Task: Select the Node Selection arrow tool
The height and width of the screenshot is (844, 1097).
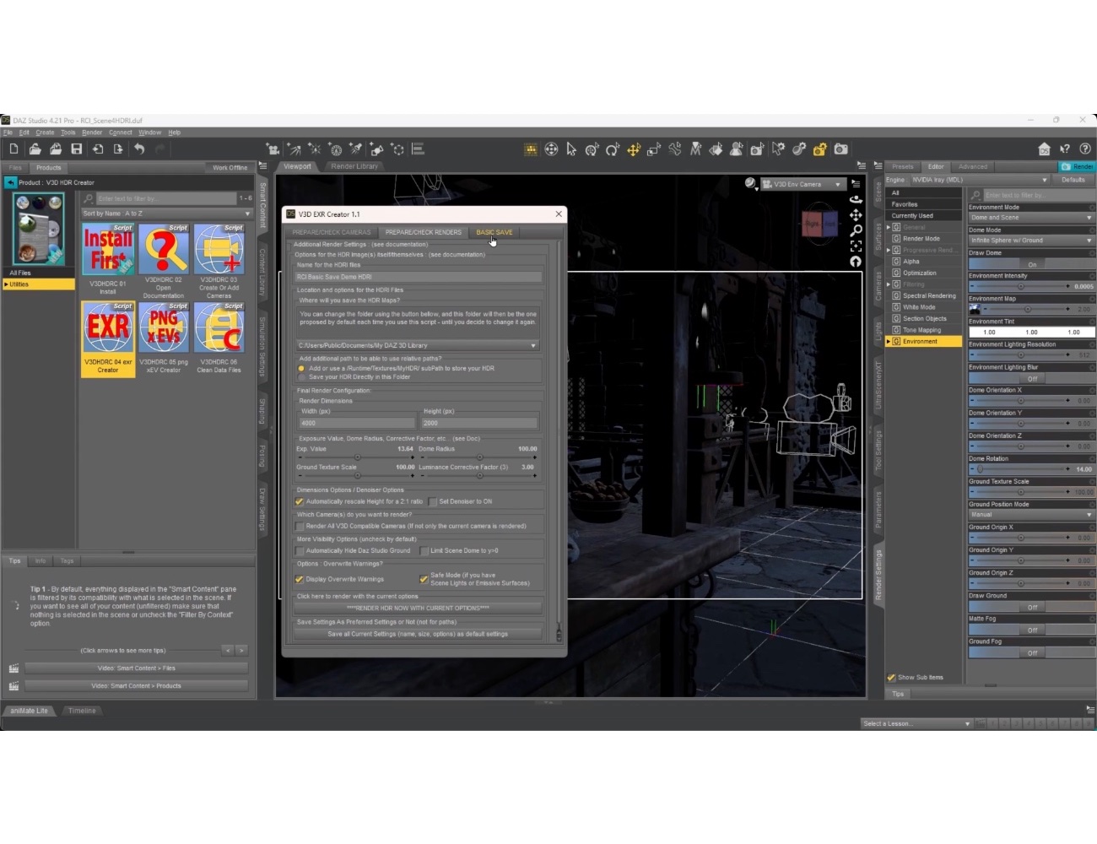Action: 572,149
